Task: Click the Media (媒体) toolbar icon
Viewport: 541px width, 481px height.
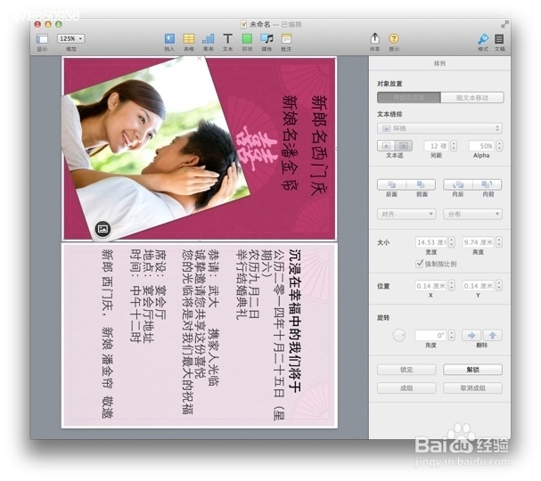Action: tap(266, 38)
